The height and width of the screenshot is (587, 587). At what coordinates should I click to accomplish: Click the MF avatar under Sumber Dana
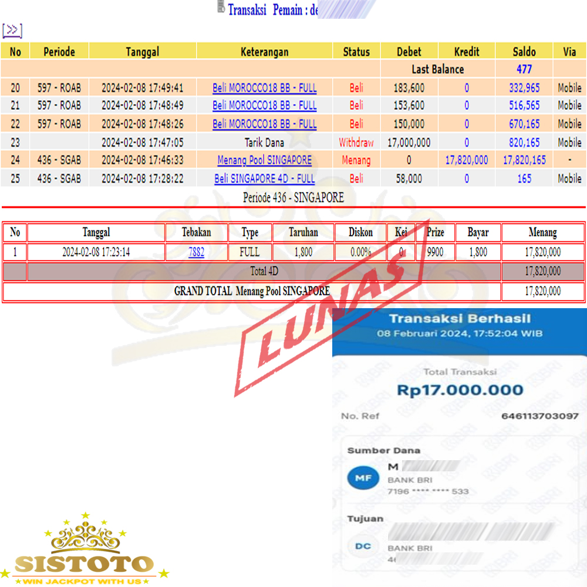click(x=363, y=478)
